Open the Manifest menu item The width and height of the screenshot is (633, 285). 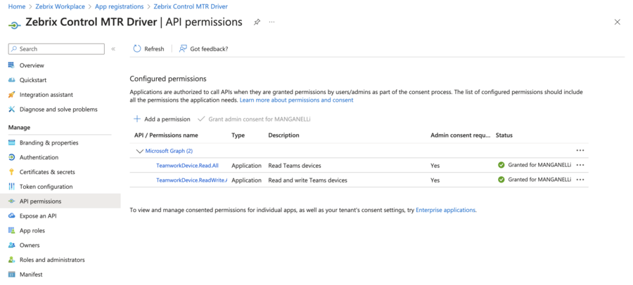tap(31, 274)
